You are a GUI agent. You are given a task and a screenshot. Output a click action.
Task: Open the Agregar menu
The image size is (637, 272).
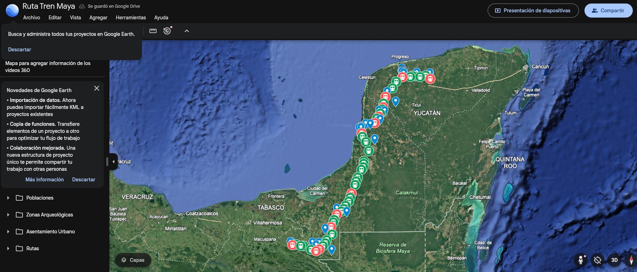98,18
